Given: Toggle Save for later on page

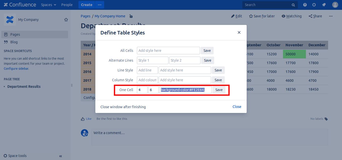Looking at the screenshot, I should click(x=262, y=16).
